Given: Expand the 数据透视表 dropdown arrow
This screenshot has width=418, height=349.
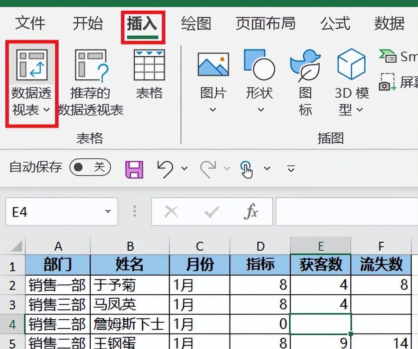Looking at the screenshot, I should point(47,109).
